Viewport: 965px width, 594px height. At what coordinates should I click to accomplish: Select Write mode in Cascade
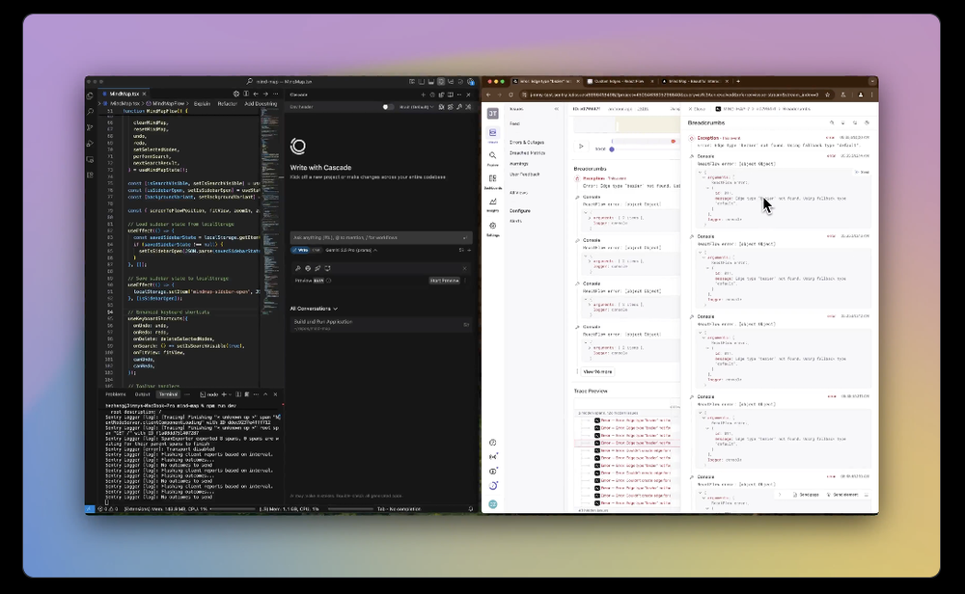click(301, 251)
